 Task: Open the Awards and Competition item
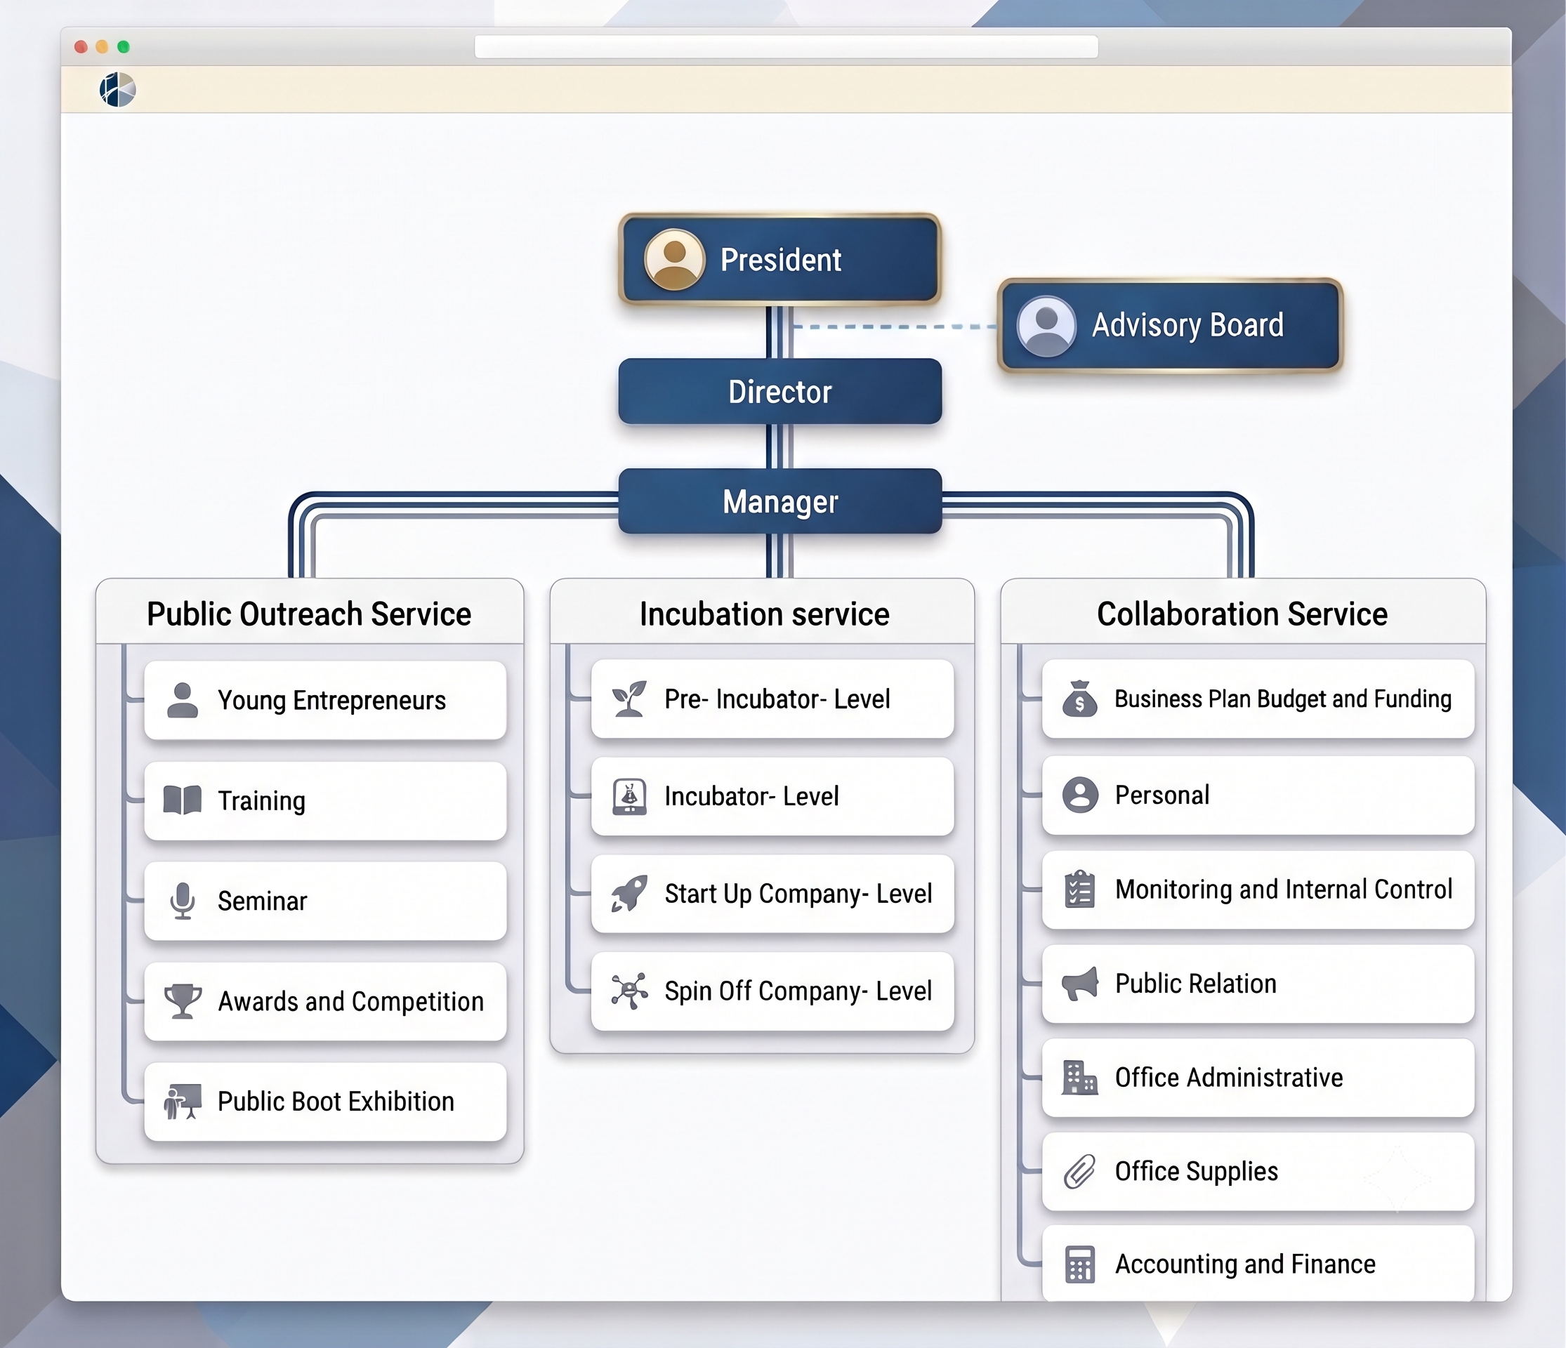[x=325, y=1001]
